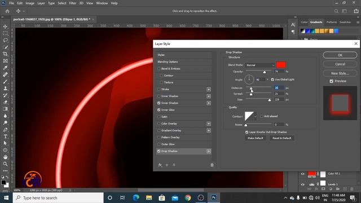Open the Image menu
Screen dimensions: 361x203
[30, 3]
